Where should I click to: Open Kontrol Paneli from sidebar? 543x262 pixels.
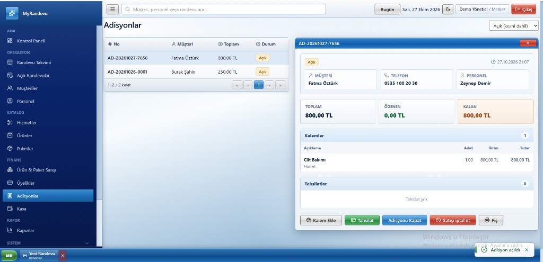(48, 41)
